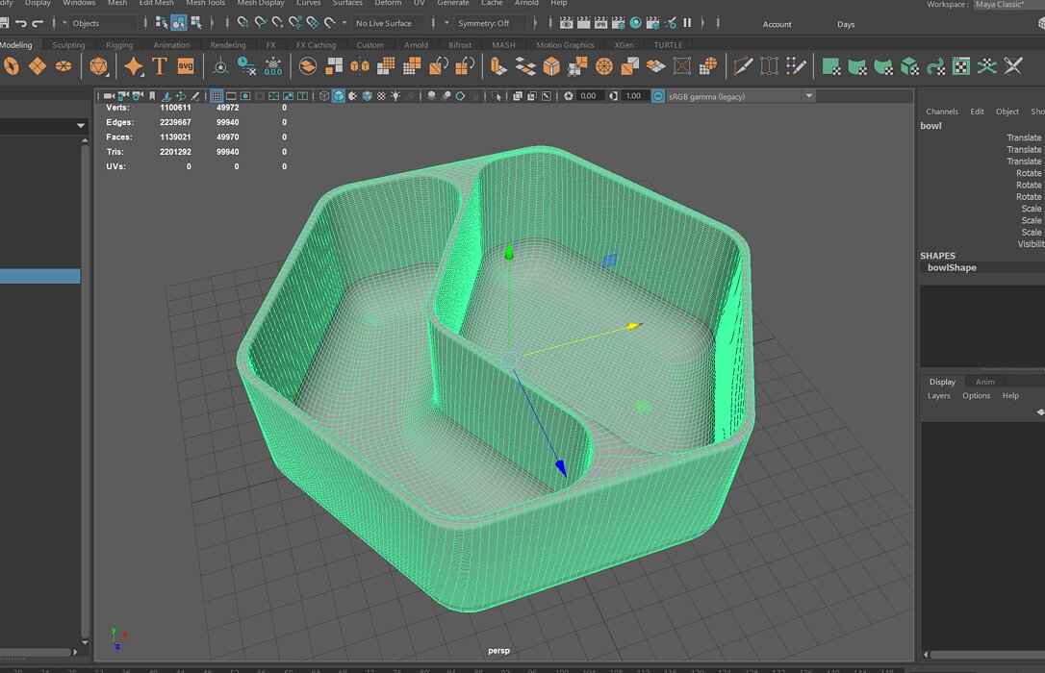Click the gamma value field 1.00
The image size is (1045, 673).
(633, 96)
